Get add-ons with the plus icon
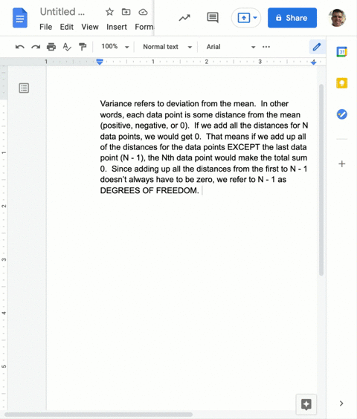This screenshot has width=357, height=419. point(341,163)
